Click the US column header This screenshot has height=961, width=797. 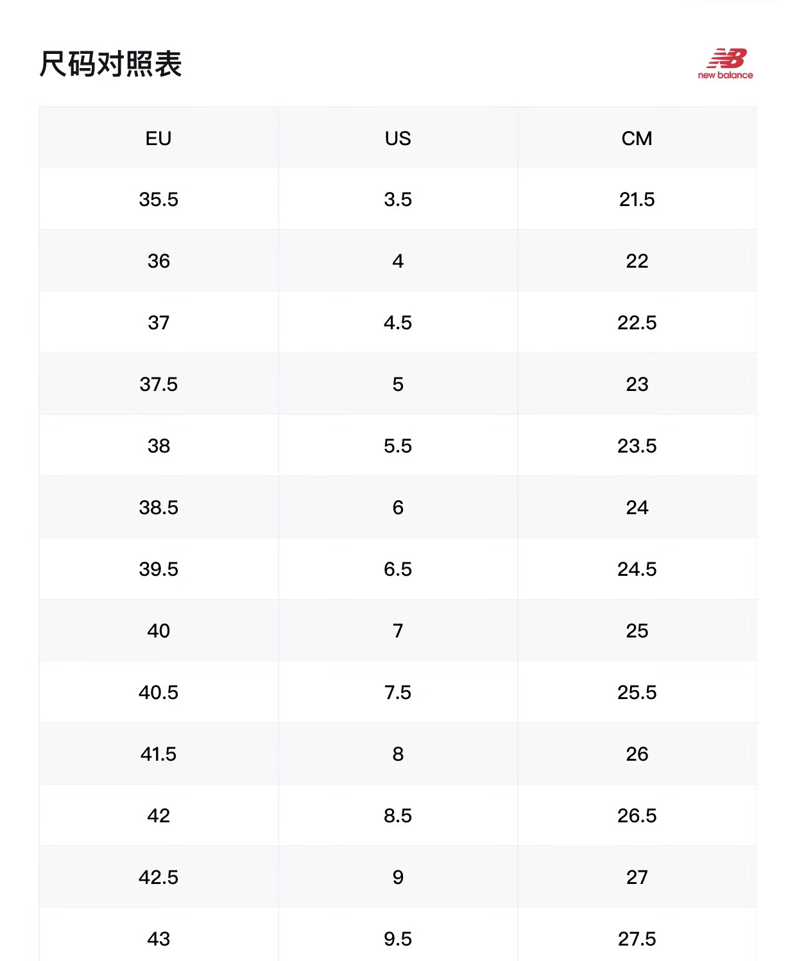click(x=398, y=138)
